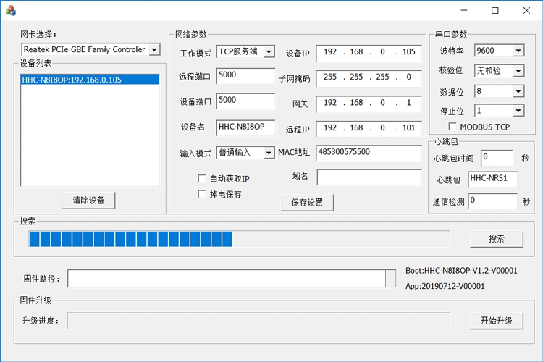Screen dimensions: 543x362
Task: Check the MODBUS TCP option
Action: click(x=453, y=127)
